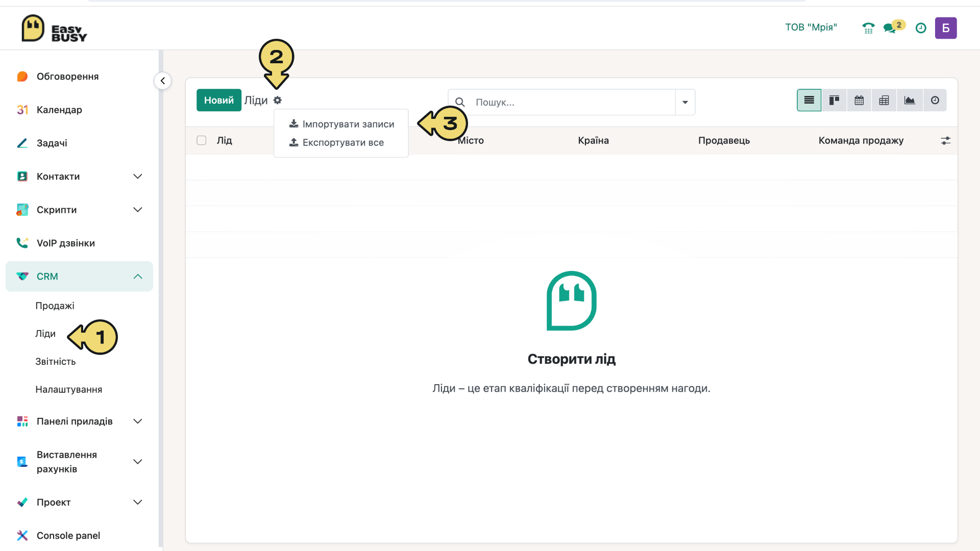The image size is (980, 551).
Task: Click the gear icon next to Ліди
Action: [277, 101]
